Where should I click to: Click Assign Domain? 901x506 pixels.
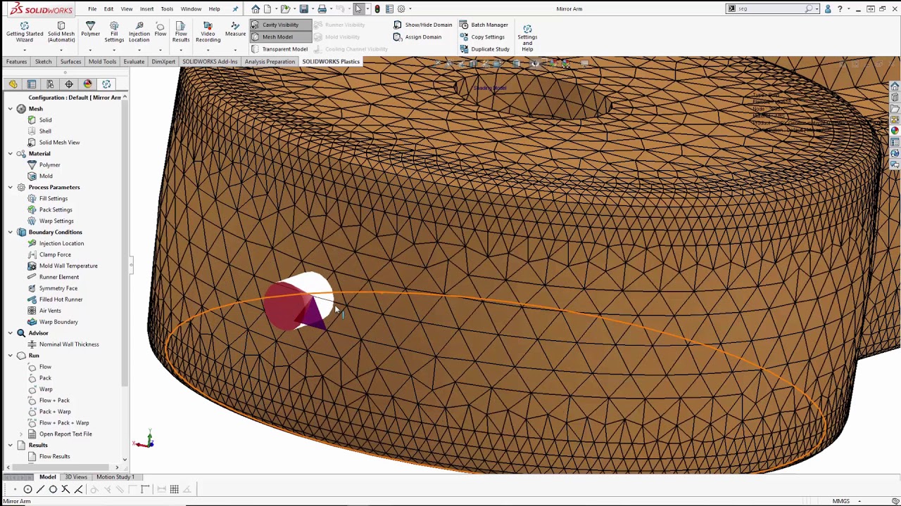tap(417, 37)
